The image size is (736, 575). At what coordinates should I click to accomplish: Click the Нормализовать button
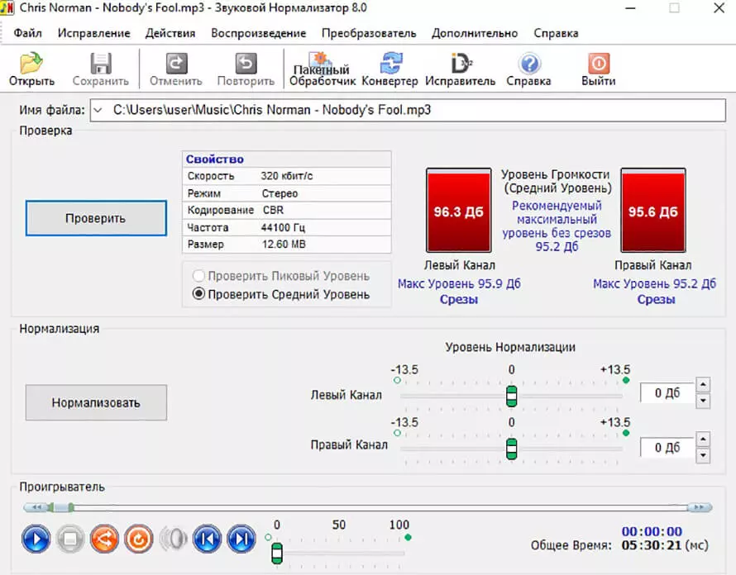(96, 402)
